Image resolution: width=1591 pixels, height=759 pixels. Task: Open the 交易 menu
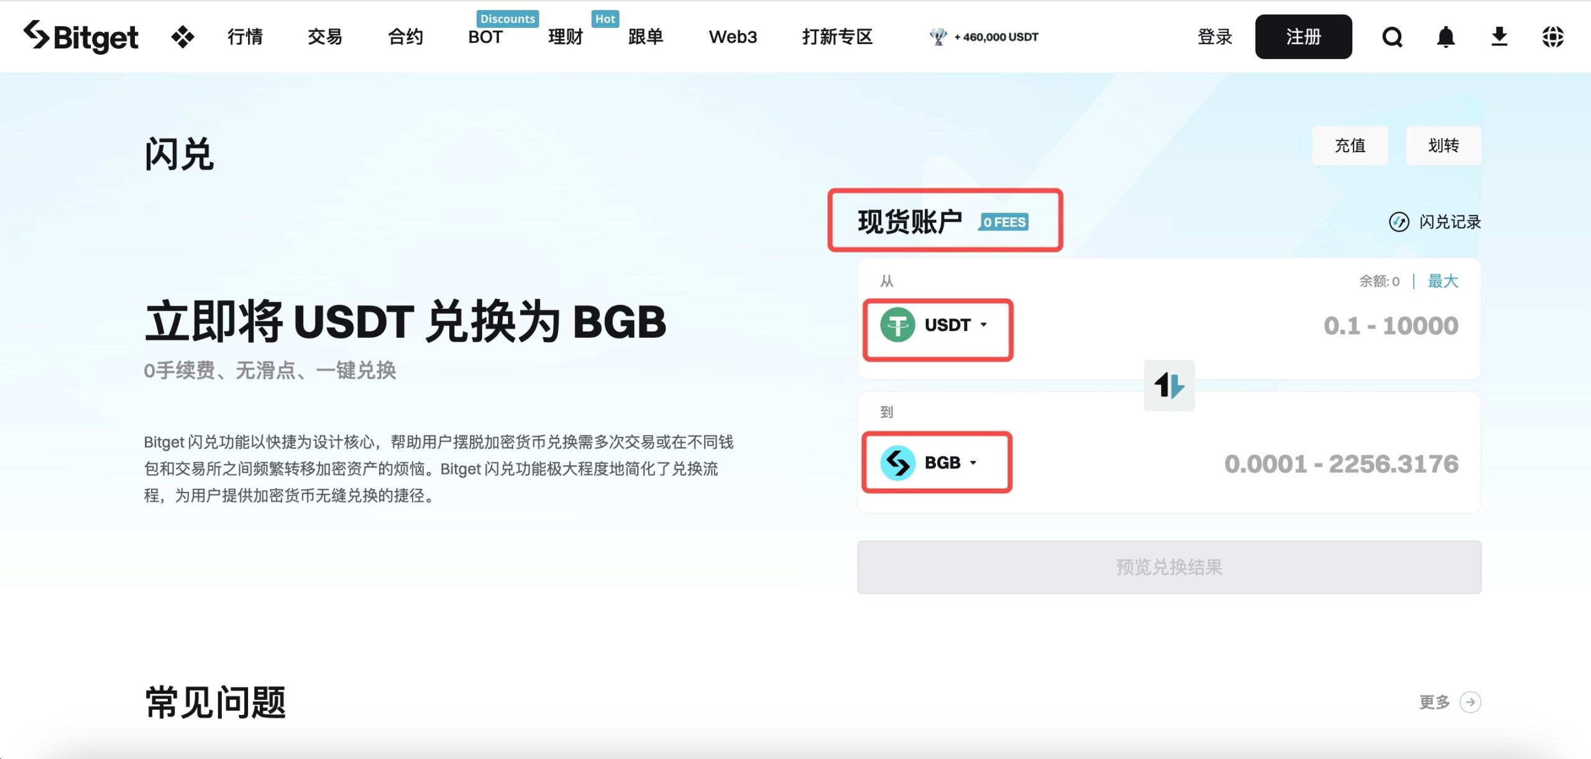click(x=324, y=37)
